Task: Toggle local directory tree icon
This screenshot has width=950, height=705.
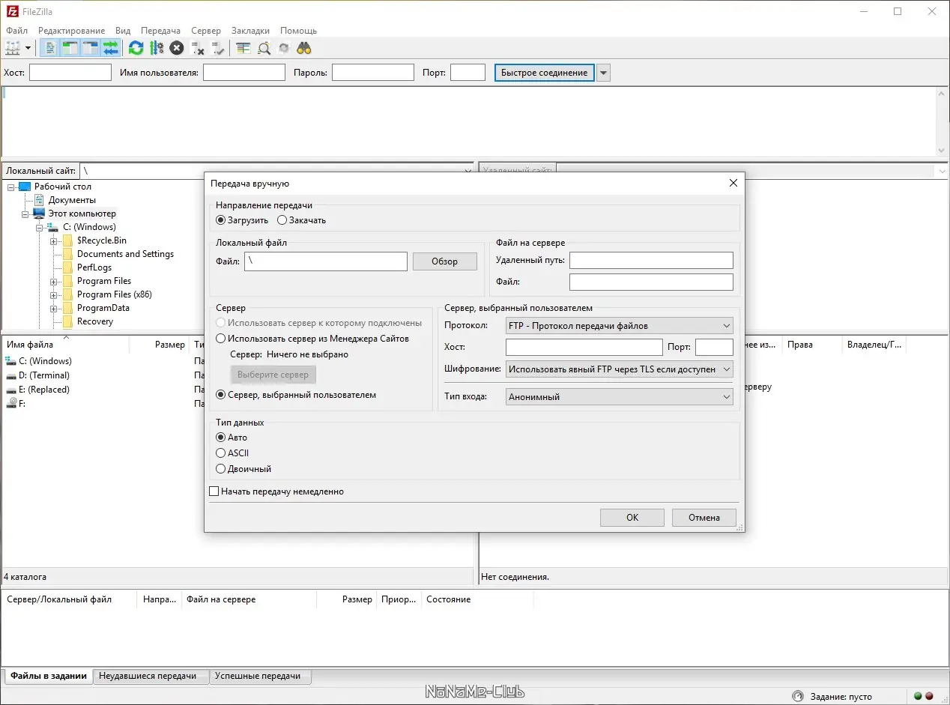Action: (70, 48)
